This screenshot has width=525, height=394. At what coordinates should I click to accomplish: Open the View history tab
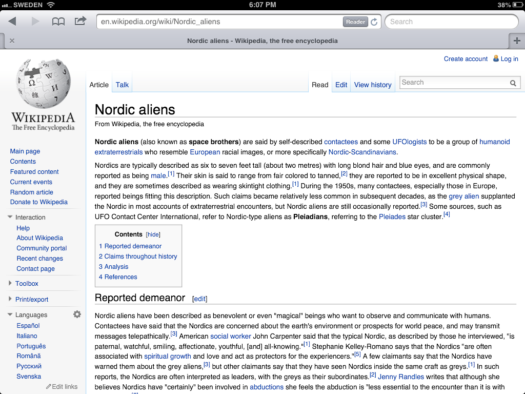373,85
